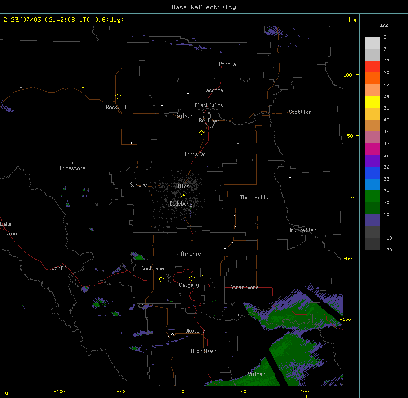The height and width of the screenshot is (398, 408).
Task: Click the Airdrie city label
Action: pos(191,254)
